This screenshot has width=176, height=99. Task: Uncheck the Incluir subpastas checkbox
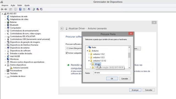67,53
